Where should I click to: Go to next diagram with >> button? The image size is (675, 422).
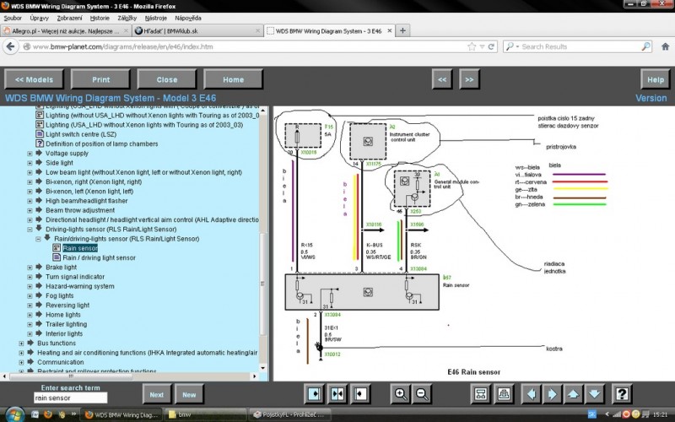[x=469, y=79]
